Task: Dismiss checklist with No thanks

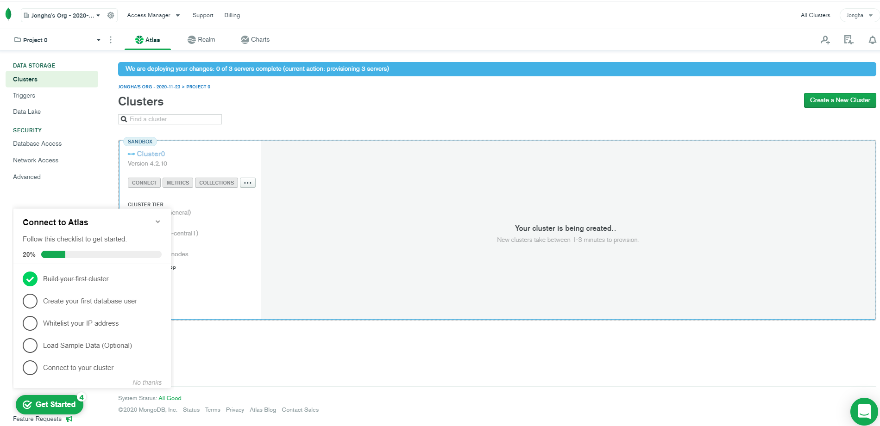Action: pyautogui.click(x=147, y=383)
